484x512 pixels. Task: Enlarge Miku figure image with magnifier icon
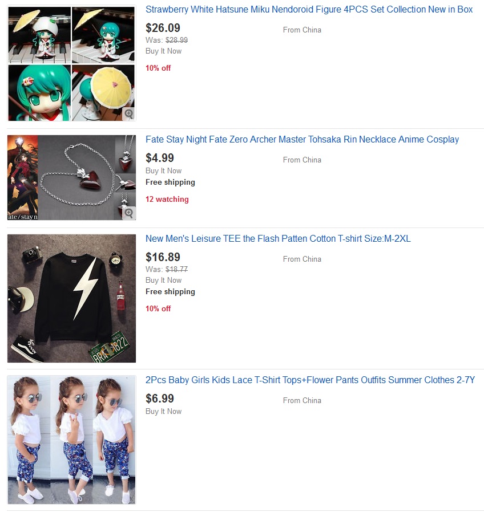pyautogui.click(x=129, y=113)
